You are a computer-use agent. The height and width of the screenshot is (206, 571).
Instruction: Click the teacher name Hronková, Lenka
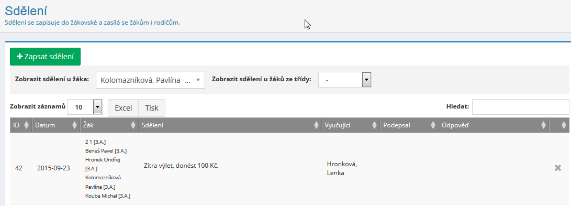point(342,168)
